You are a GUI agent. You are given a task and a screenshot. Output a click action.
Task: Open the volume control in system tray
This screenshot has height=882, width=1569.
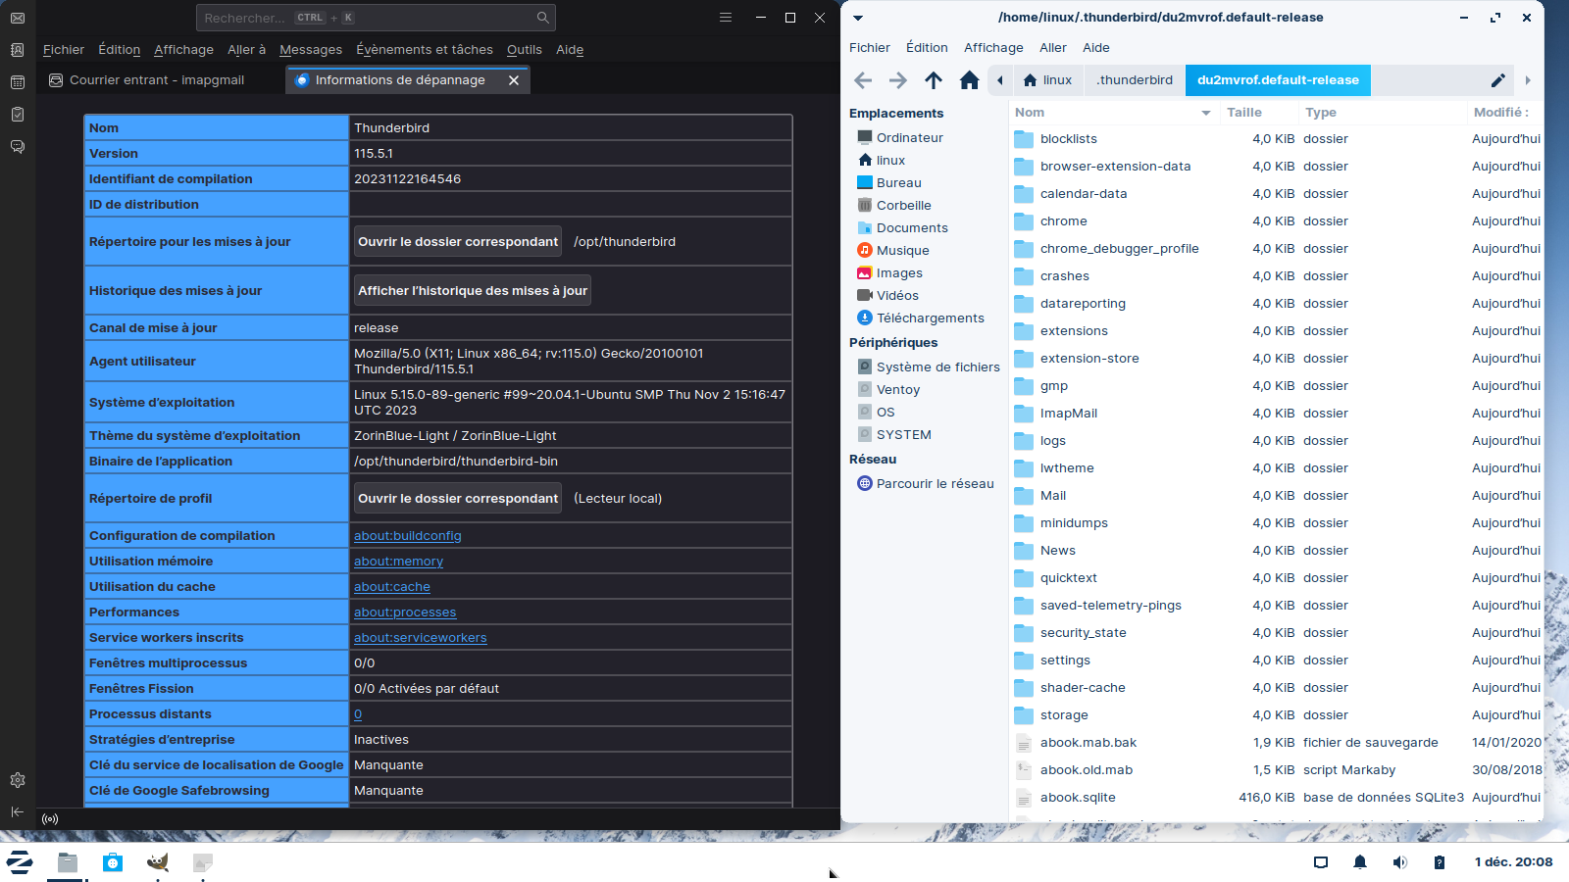point(1399,862)
